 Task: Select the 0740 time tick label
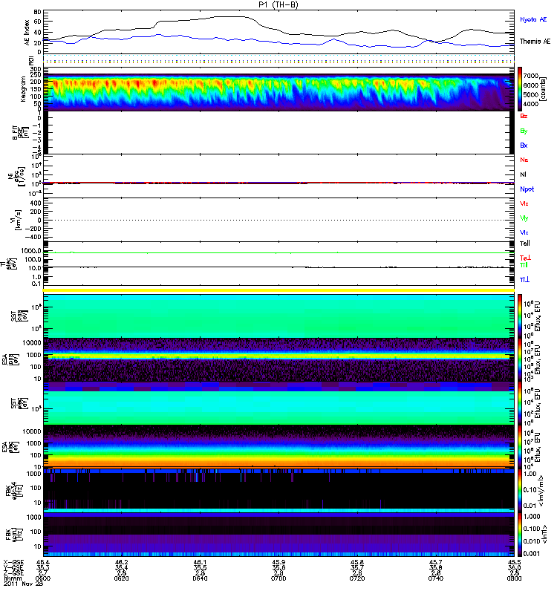(436, 578)
